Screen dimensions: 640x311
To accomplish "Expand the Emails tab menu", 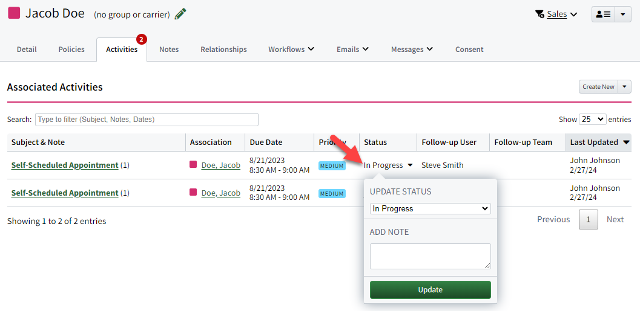I will coord(352,50).
